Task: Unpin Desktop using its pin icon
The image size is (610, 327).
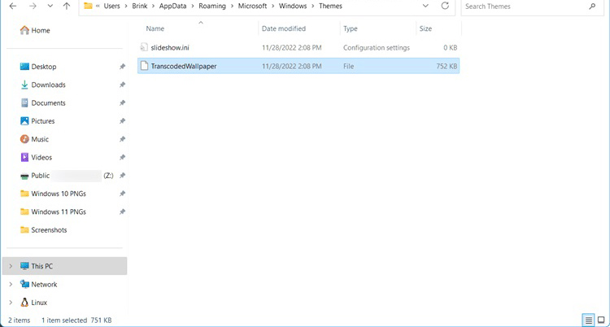Action: [122, 67]
